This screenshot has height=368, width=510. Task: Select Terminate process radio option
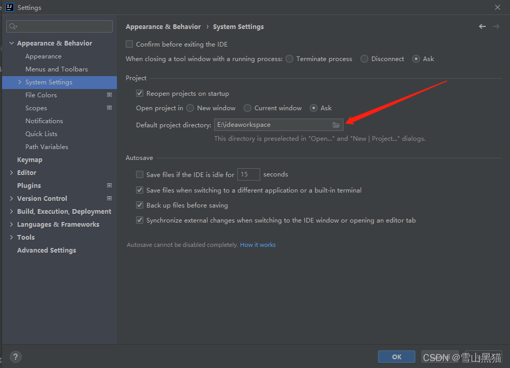tap(289, 59)
